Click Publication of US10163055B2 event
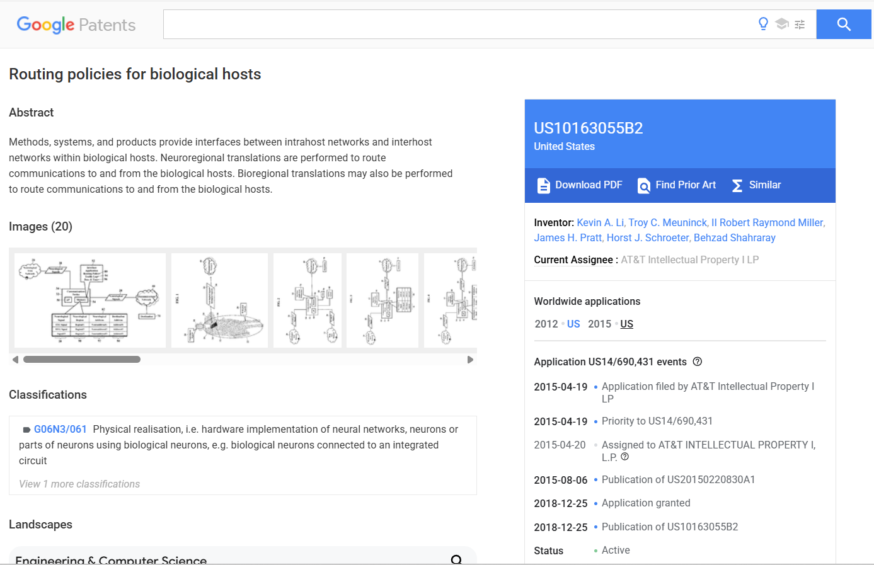This screenshot has width=874, height=565. [670, 527]
